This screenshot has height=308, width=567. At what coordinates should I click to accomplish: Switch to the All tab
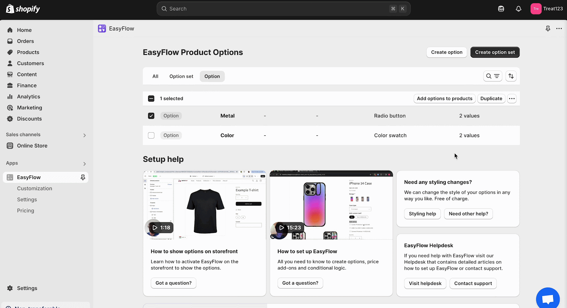point(155,76)
